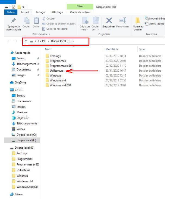
Task: Open Utilisateurs in navigation pane tree
Action: 23,170
